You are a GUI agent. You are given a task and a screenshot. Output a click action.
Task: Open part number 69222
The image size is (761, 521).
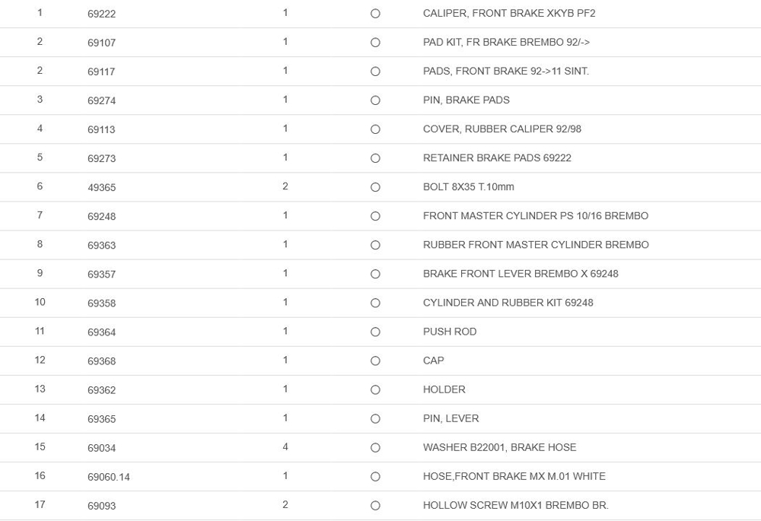point(101,14)
